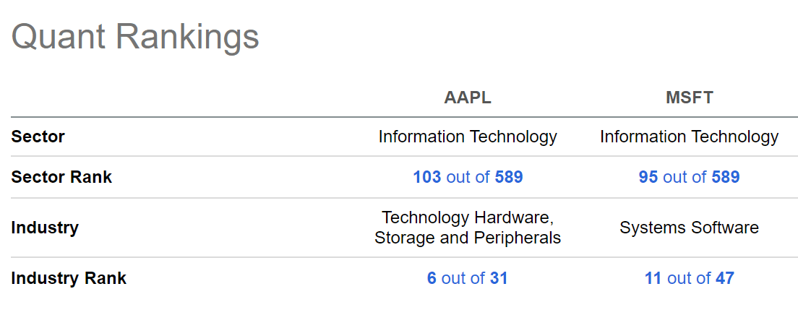Click Information Technology under MSFT

pyautogui.click(x=689, y=137)
